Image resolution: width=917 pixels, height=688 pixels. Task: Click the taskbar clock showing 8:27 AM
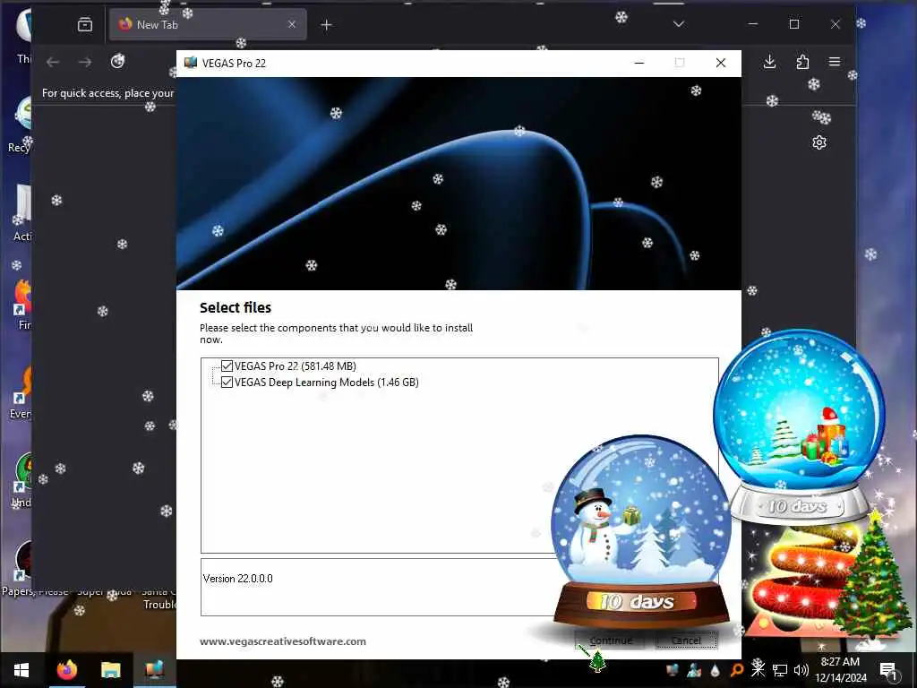[x=840, y=670]
